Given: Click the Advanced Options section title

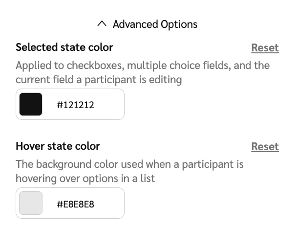Looking at the screenshot, I should (155, 24).
